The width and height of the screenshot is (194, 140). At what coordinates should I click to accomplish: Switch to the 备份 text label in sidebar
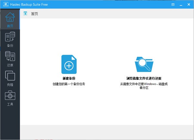(x=10, y=45)
